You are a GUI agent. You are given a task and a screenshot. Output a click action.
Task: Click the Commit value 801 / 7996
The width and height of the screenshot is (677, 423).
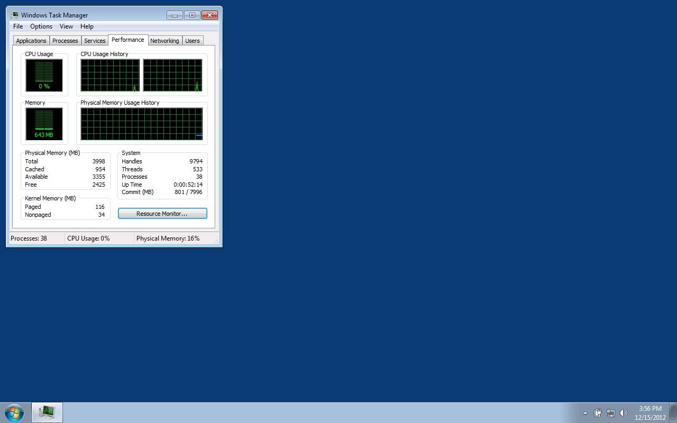[188, 192]
